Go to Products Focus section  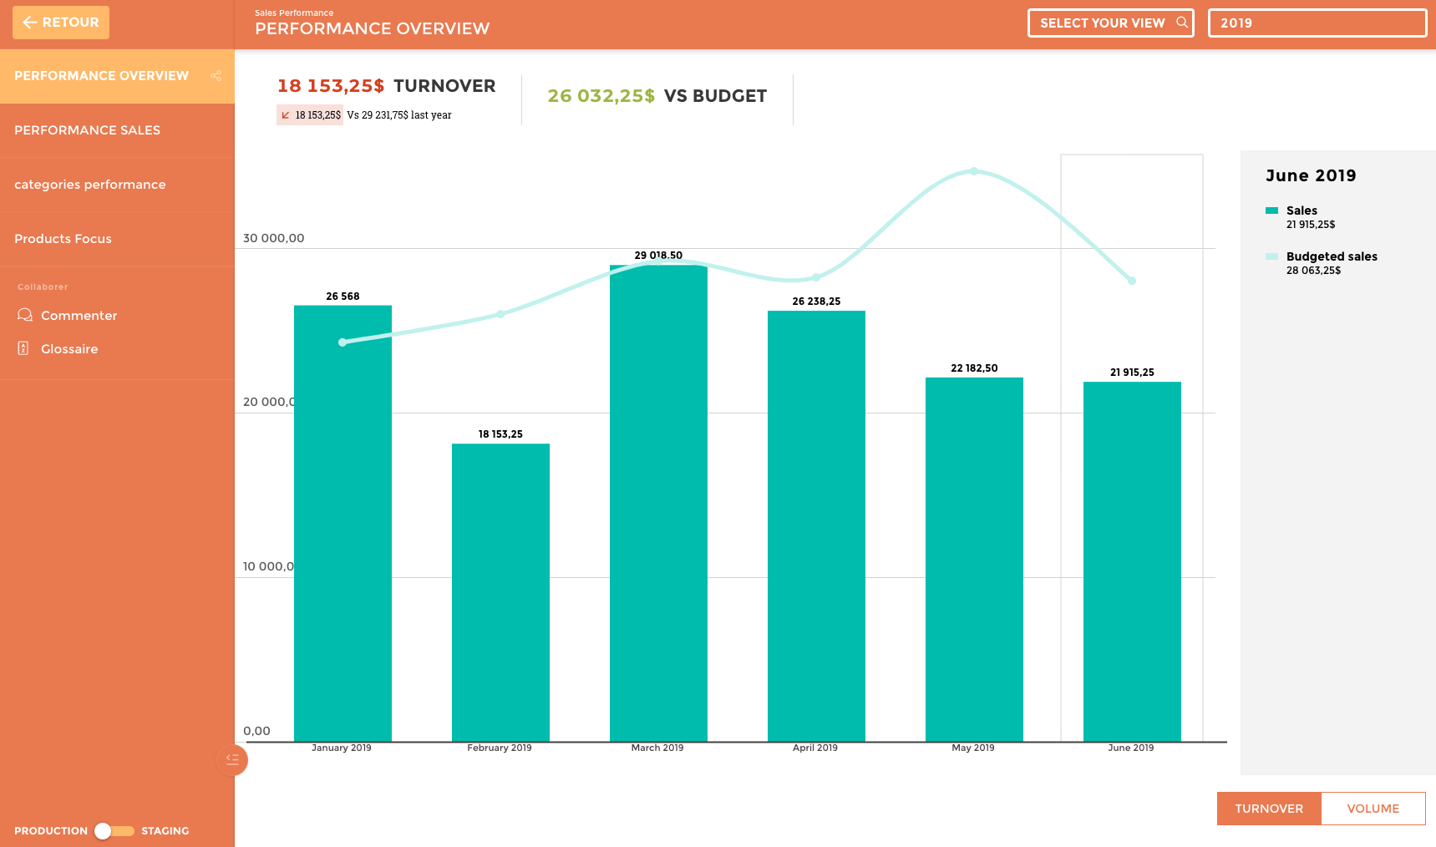[63, 239]
